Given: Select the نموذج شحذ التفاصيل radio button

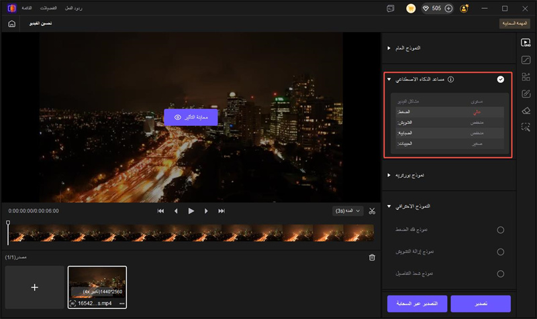Looking at the screenshot, I should 500,273.
